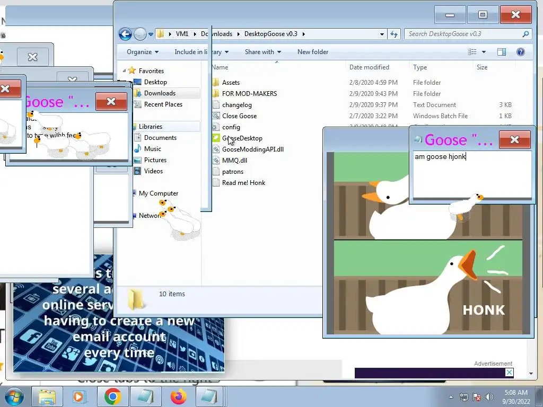Image resolution: width=543 pixels, height=407 pixels.
Task: Open Google Chrome from the taskbar
Action: click(112, 396)
